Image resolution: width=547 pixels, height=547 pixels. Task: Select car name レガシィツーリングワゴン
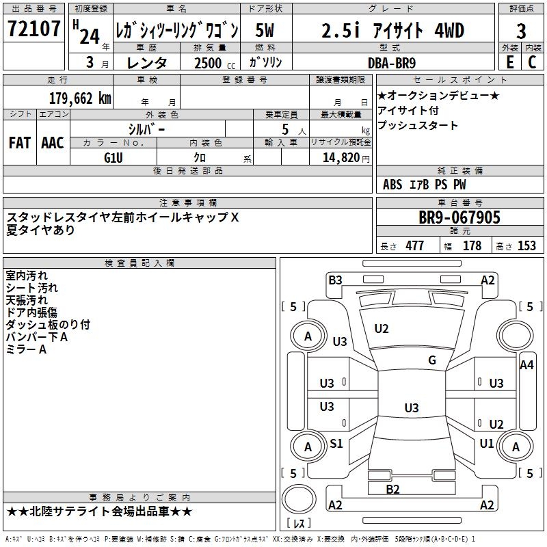[x=177, y=31]
